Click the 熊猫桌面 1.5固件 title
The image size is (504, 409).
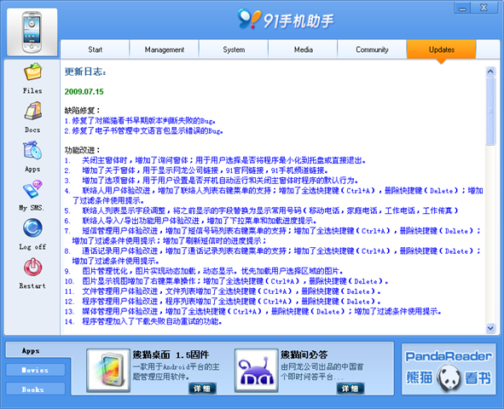point(171,354)
